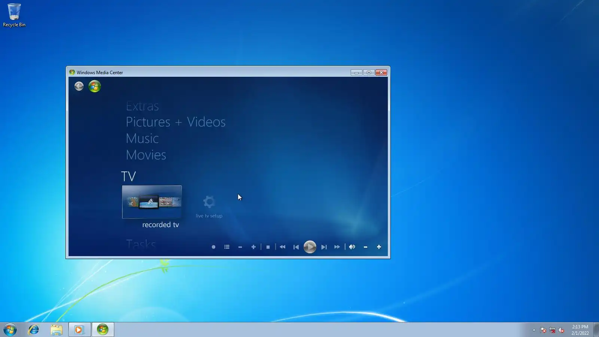Image resolution: width=599 pixels, height=337 pixels.
Task: Click the muted volume tray icon
Action: [x=561, y=330]
